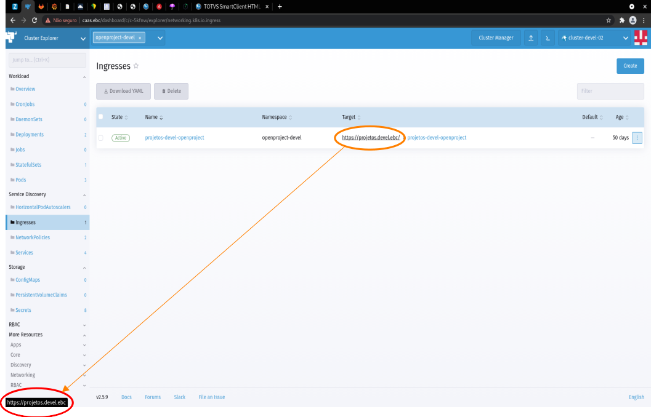Click the Rancher logo in the sidebar header
The width and height of the screenshot is (651, 417).
(10, 38)
